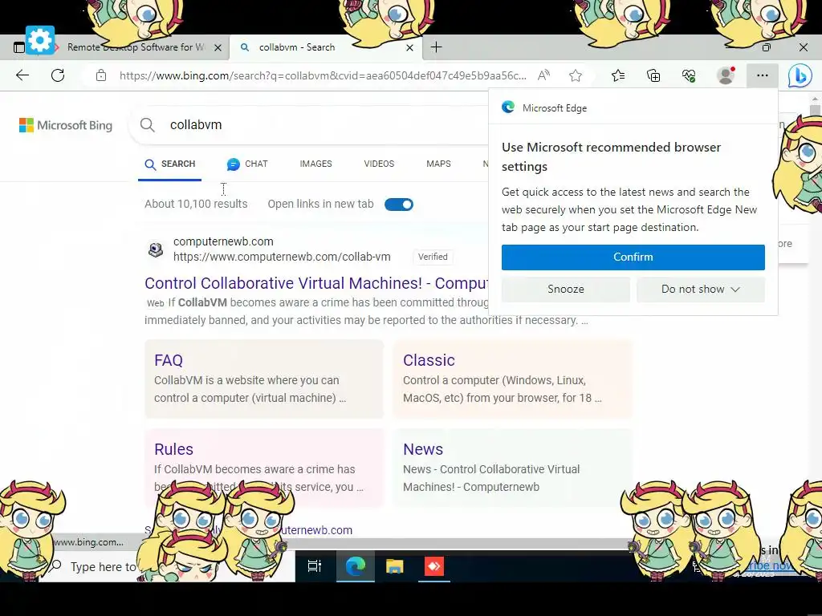Open the FAQ sitelink
822x616 pixels.
tap(169, 360)
